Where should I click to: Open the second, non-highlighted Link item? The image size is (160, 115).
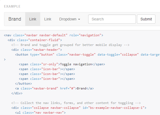[x=48, y=19]
